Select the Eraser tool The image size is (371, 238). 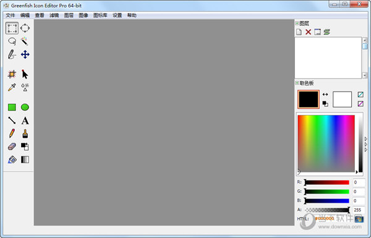tap(12, 147)
